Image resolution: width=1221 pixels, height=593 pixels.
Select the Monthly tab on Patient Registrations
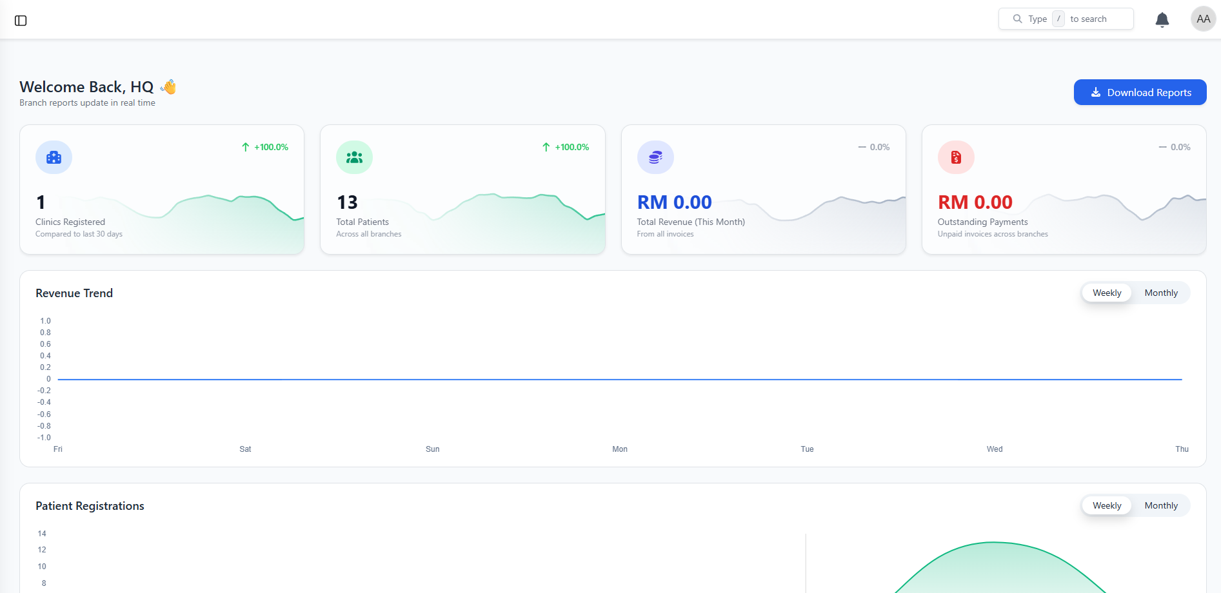1160,505
